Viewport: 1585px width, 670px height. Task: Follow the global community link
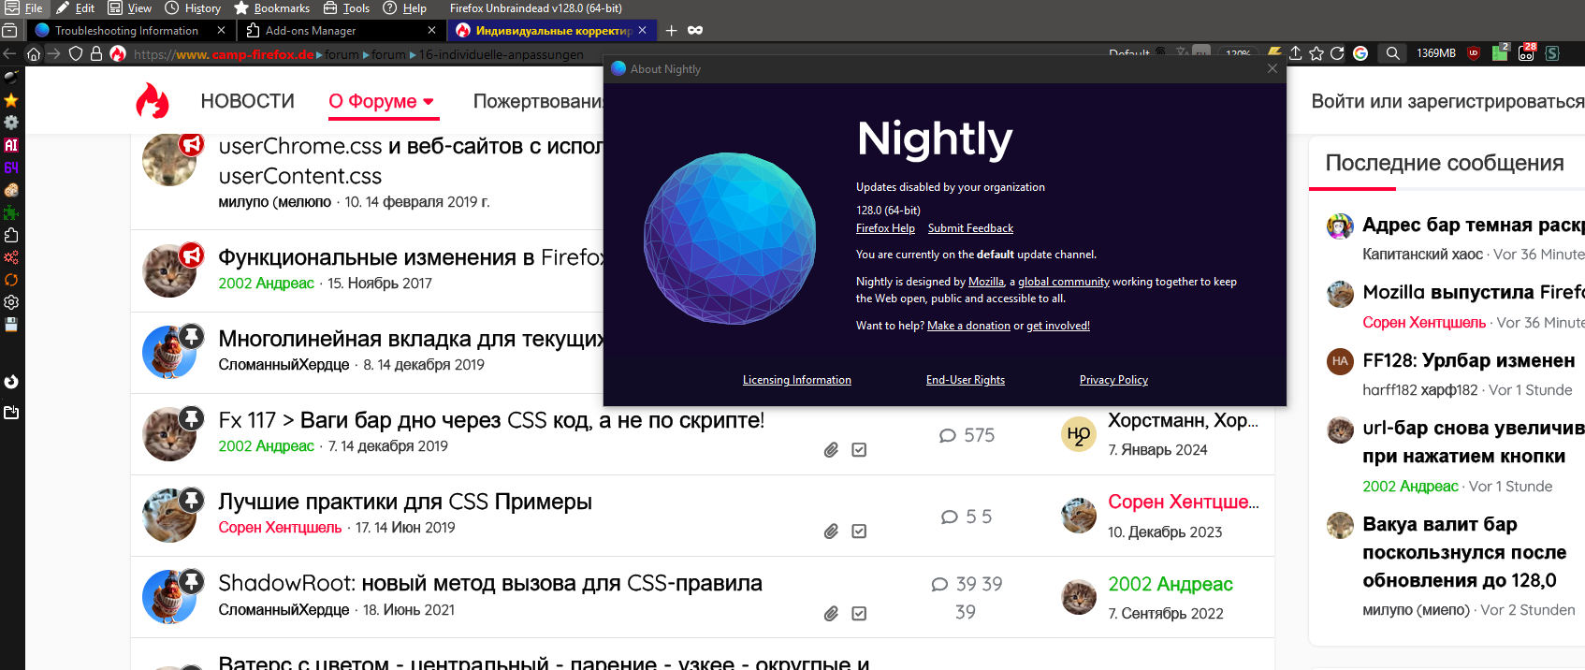coord(1064,282)
